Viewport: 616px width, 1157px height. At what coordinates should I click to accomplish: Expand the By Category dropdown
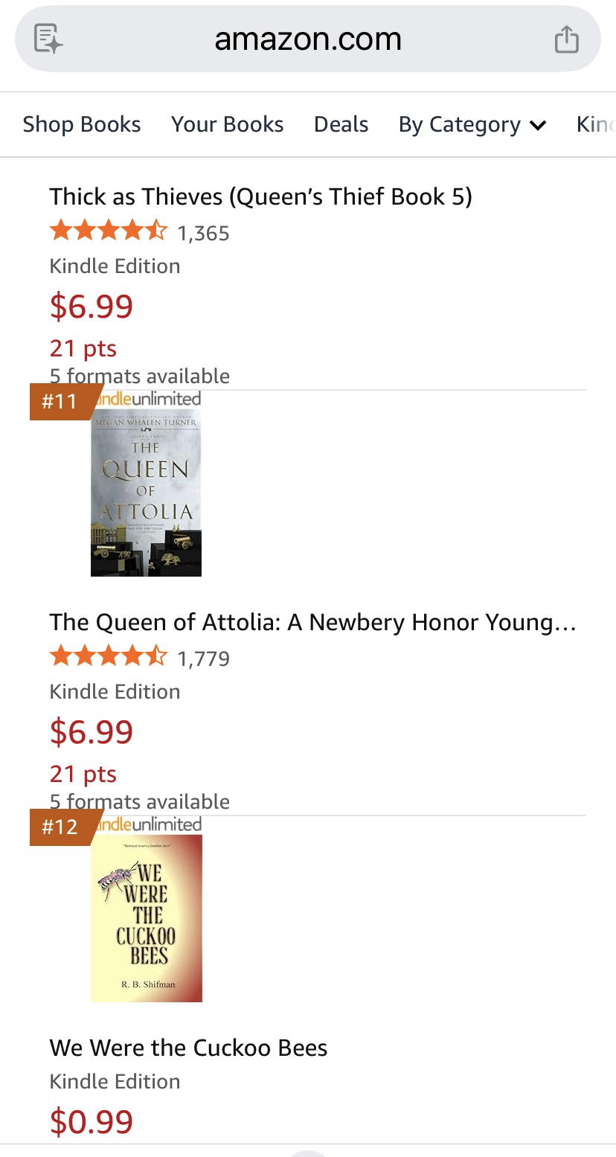[472, 124]
